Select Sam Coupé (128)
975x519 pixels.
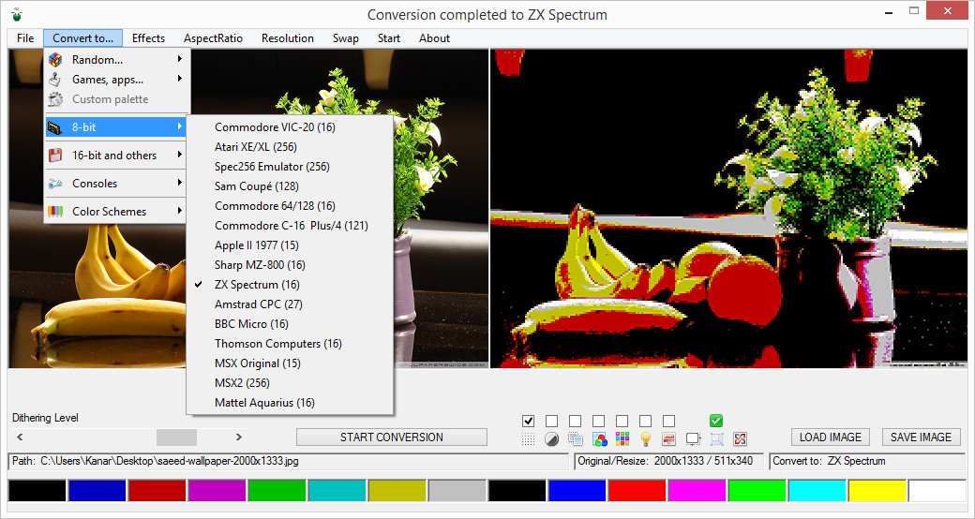tap(290, 186)
